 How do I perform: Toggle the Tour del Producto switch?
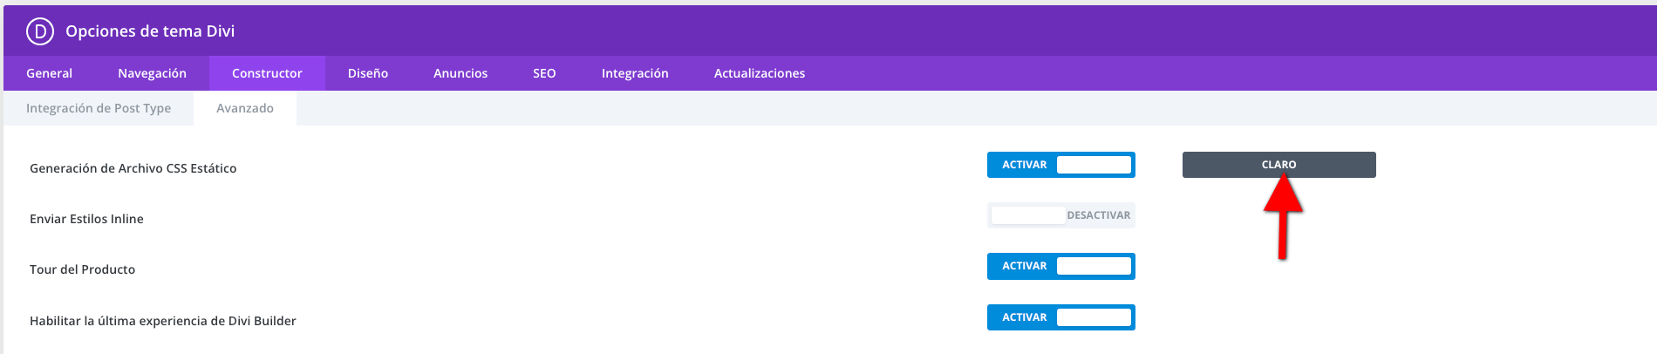coord(1061,266)
